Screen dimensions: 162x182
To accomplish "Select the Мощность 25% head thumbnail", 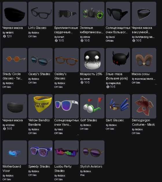I will click(x=92, y=60).
